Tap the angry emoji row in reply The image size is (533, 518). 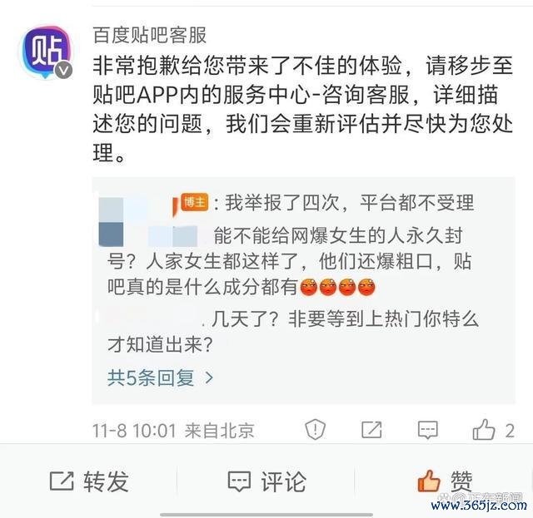pyautogui.click(x=337, y=287)
